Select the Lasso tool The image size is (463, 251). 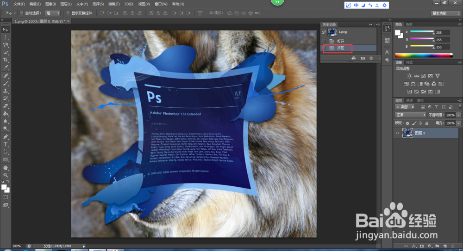[x=5, y=45]
